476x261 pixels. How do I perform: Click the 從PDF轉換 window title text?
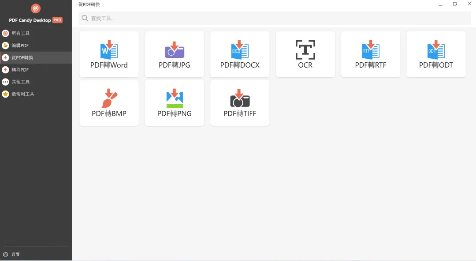tap(89, 4)
